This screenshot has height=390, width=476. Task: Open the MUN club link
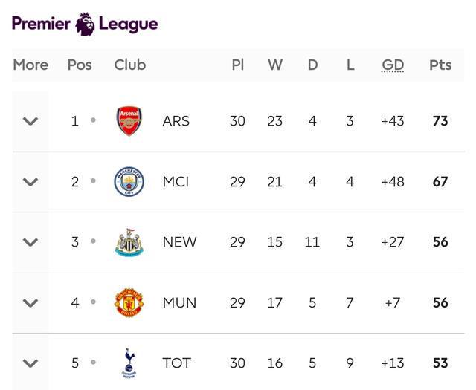pyautogui.click(x=179, y=302)
